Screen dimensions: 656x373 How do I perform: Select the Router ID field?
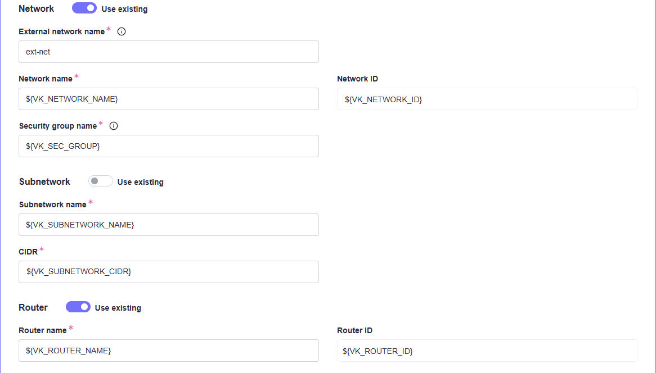(x=487, y=351)
